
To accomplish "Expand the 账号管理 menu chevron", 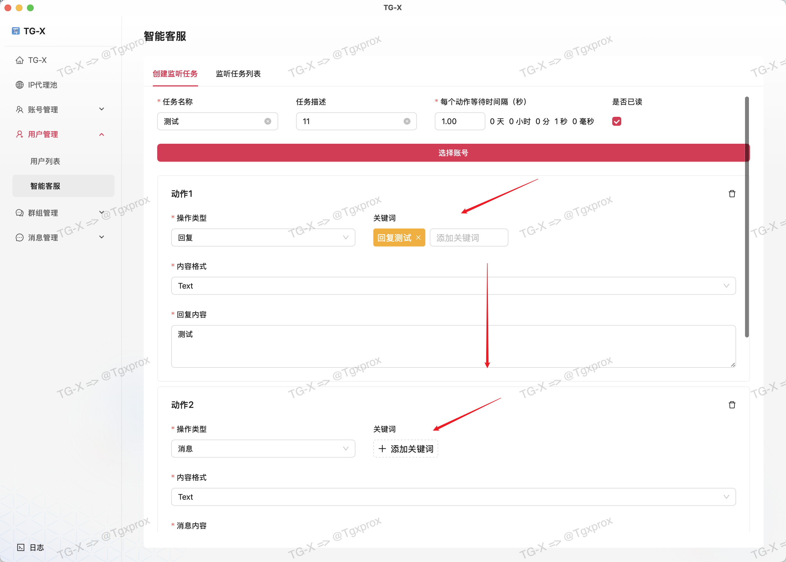I will coord(102,109).
